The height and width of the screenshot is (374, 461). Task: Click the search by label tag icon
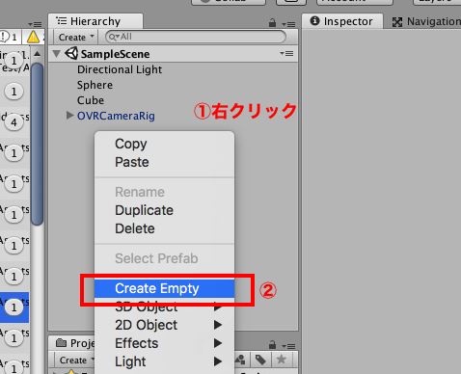click(260, 360)
